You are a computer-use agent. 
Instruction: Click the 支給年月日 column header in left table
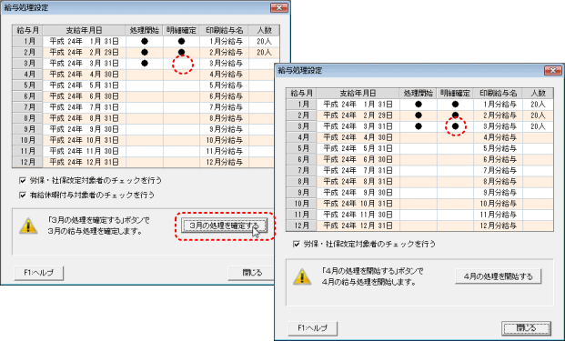(84, 30)
